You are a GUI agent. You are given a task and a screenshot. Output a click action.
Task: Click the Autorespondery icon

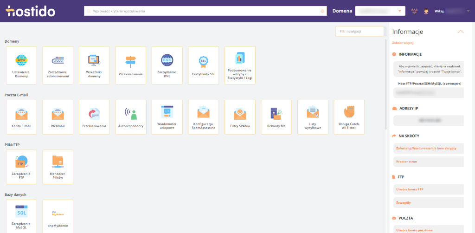130,116
